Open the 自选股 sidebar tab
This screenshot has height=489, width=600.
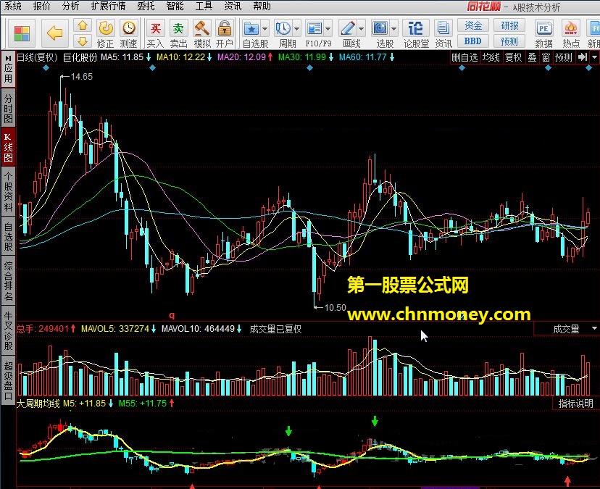coord(8,237)
